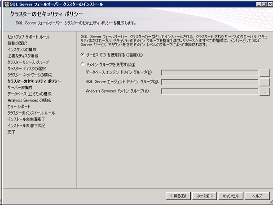Viewport: 273px width, 205px height.
Task: Select クラスター ディスクの選択 step
Action: [x=26, y=68]
